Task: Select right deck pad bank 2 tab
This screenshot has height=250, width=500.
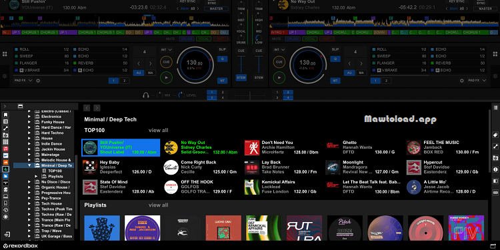Action: click(386, 81)
